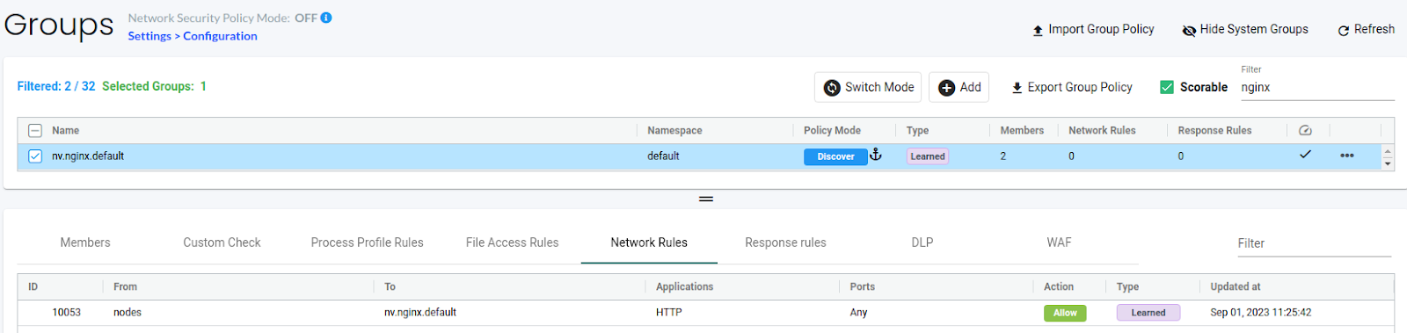Toggle the Scorable checkbox
This screenshot has height=333, width=1407.
[1167, 87]
